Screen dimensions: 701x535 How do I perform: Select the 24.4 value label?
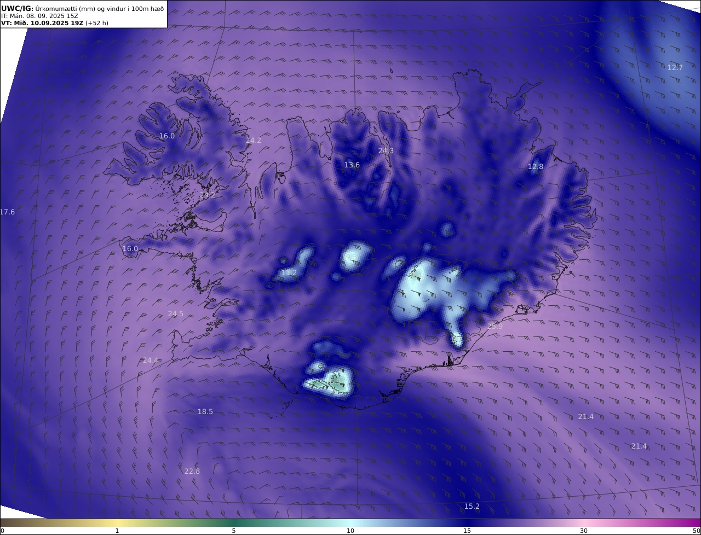coord(151,360)
